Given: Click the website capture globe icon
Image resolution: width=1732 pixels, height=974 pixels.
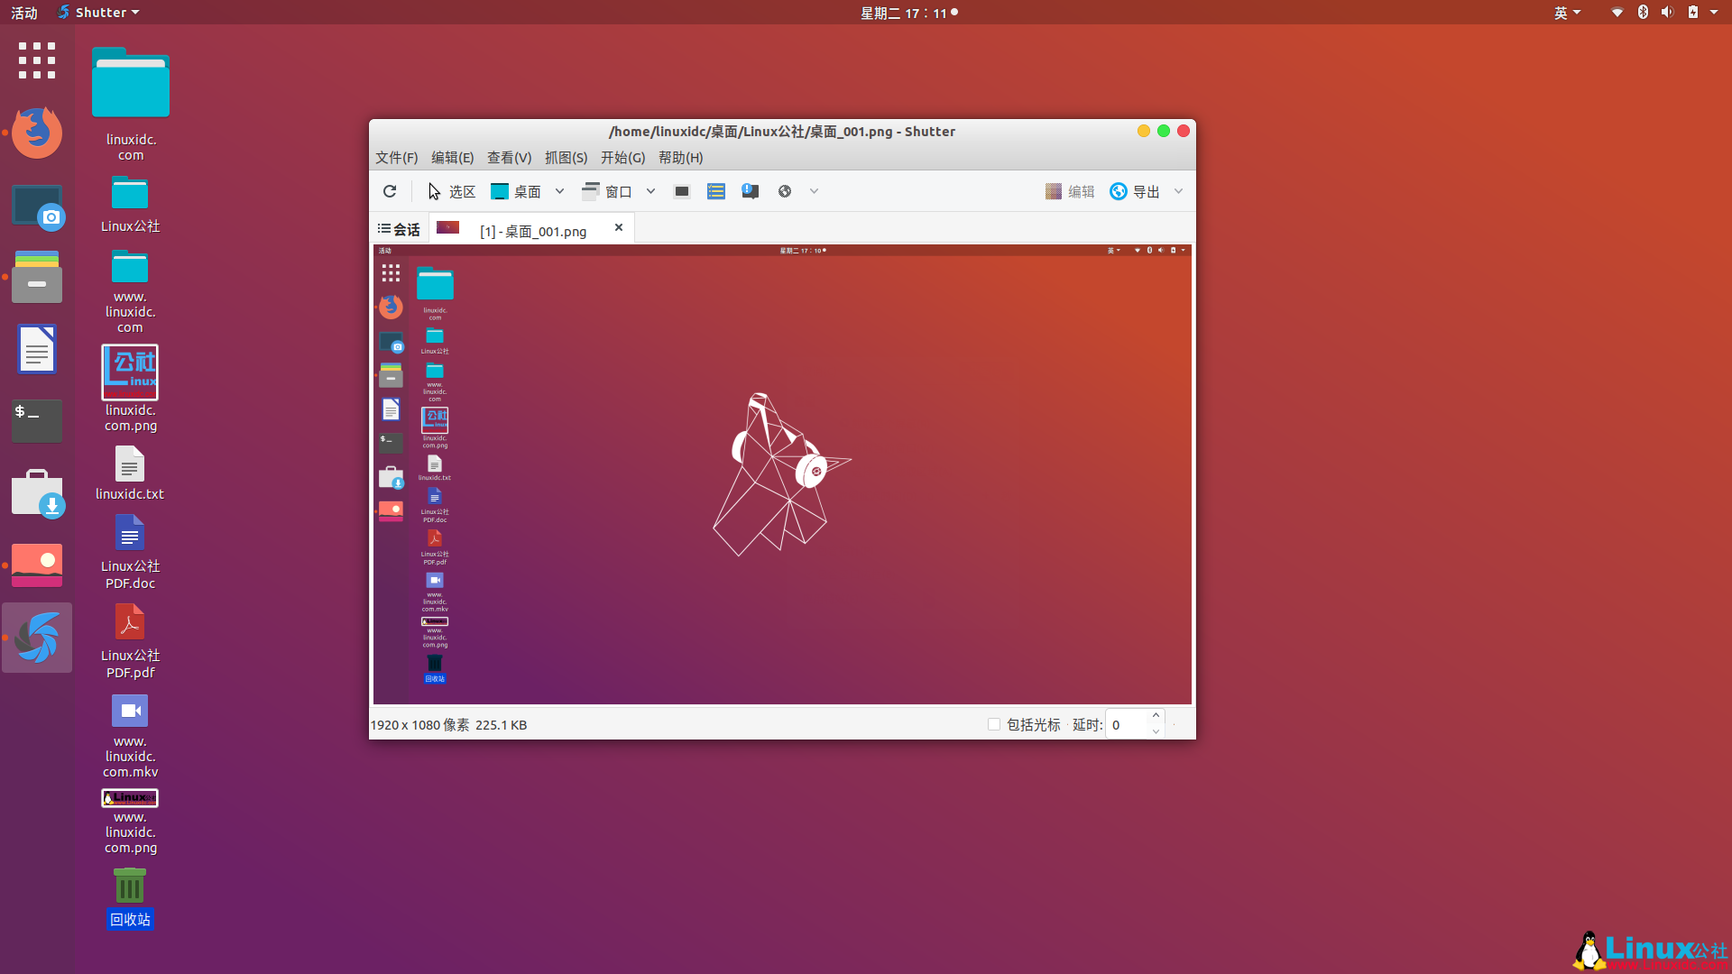Looking at the screenshot, I should tap(785, 191).
